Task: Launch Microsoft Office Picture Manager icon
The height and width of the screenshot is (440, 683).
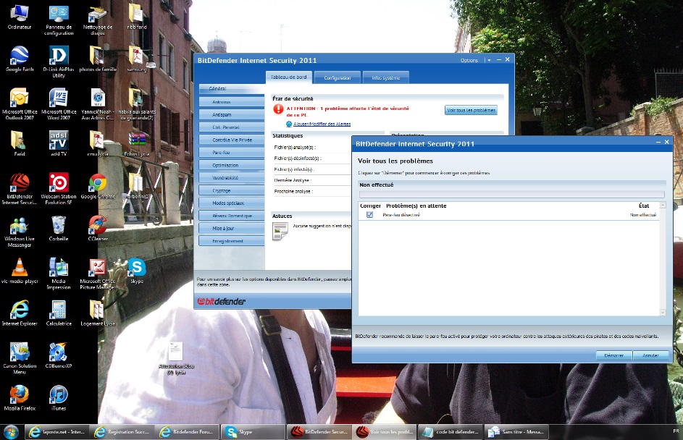Action: click(x=98, y=274)
